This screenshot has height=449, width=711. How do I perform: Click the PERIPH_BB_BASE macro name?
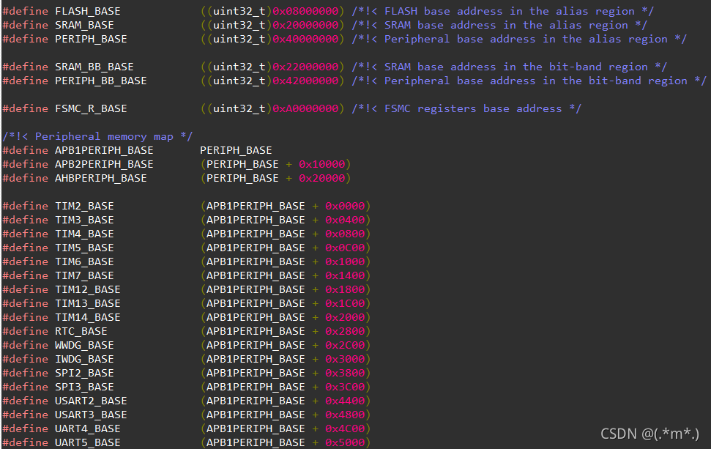(100, 81)
